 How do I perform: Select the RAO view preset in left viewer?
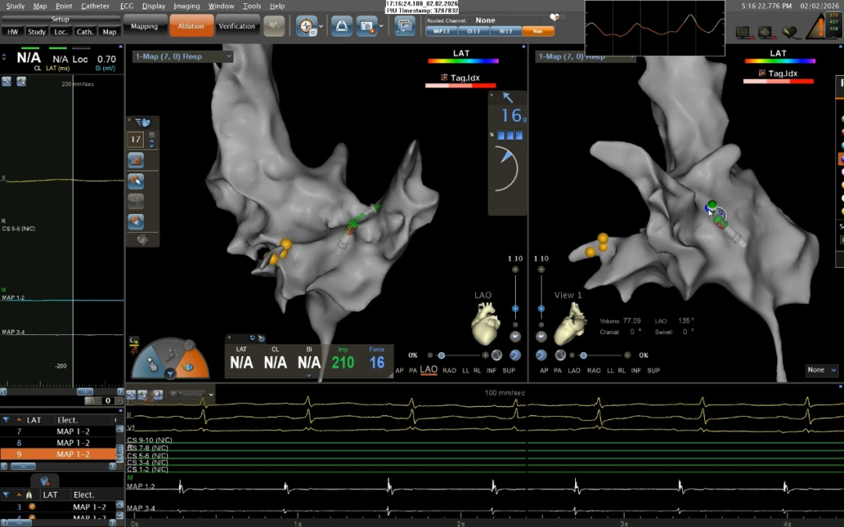coord(451,370)
